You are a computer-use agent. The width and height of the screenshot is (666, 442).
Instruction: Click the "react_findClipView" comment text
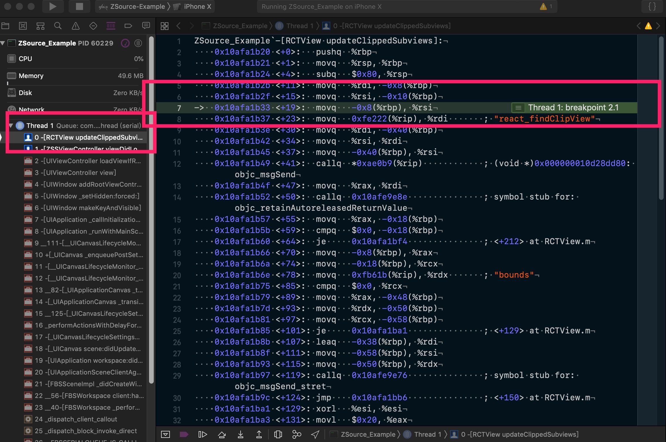click(x=544, y=119)
